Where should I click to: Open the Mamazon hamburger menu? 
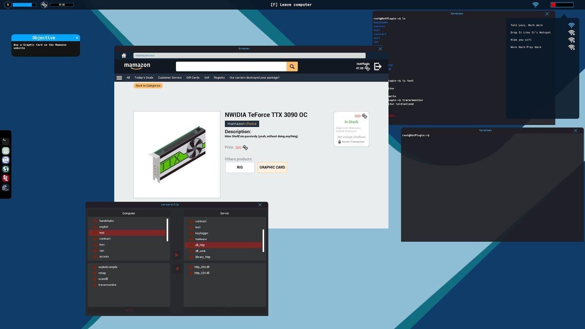tap(119, 78)
